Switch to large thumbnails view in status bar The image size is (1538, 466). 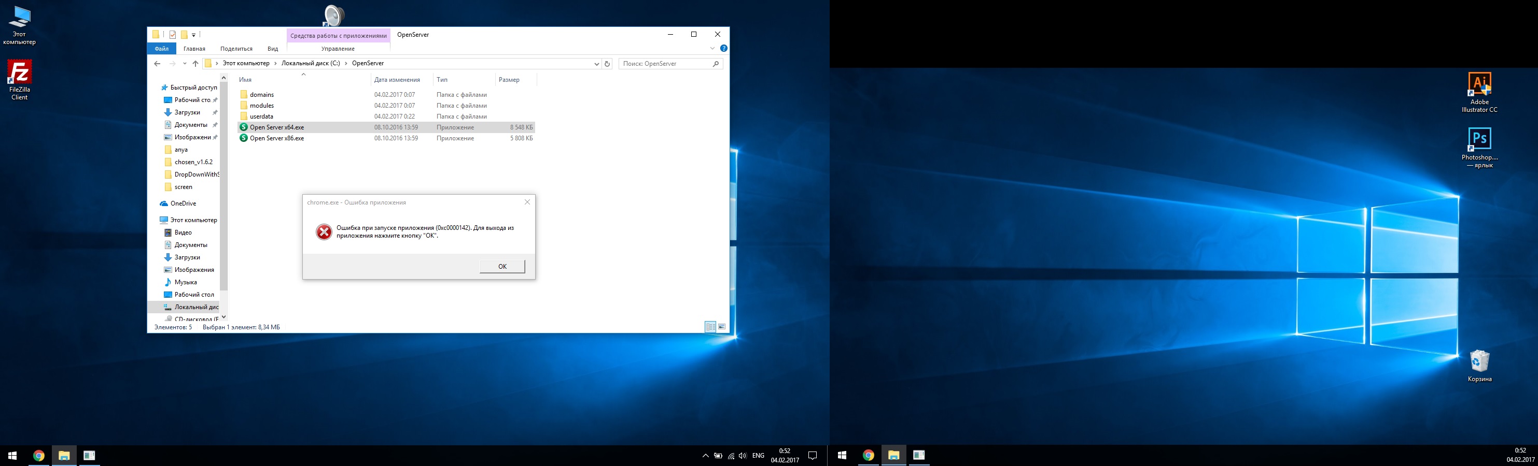tap(722, 327)
